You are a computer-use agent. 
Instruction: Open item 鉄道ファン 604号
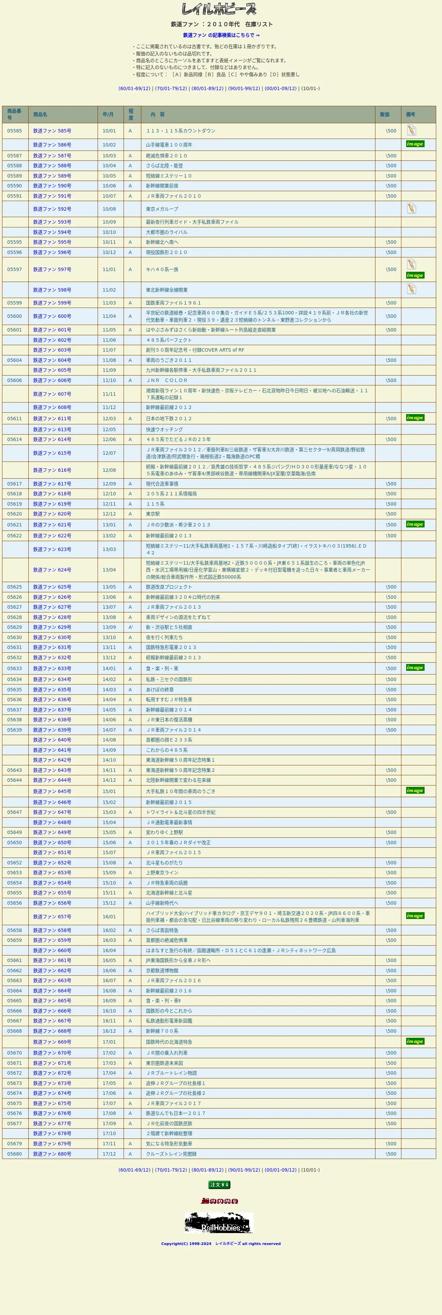click(x=52, y=360)
